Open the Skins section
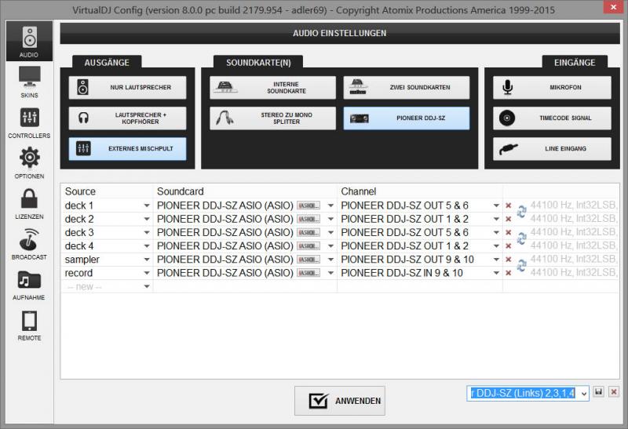The height and width of the screenshot is (429, 628). 29,82
